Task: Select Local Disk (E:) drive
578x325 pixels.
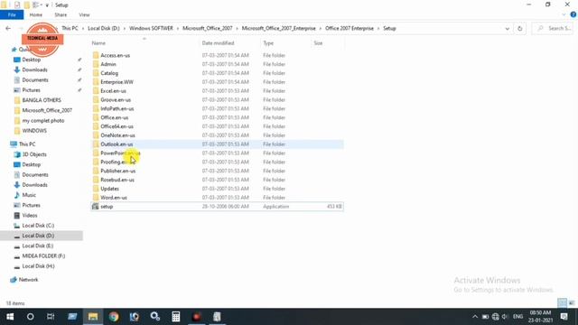Action: (38, 246)
